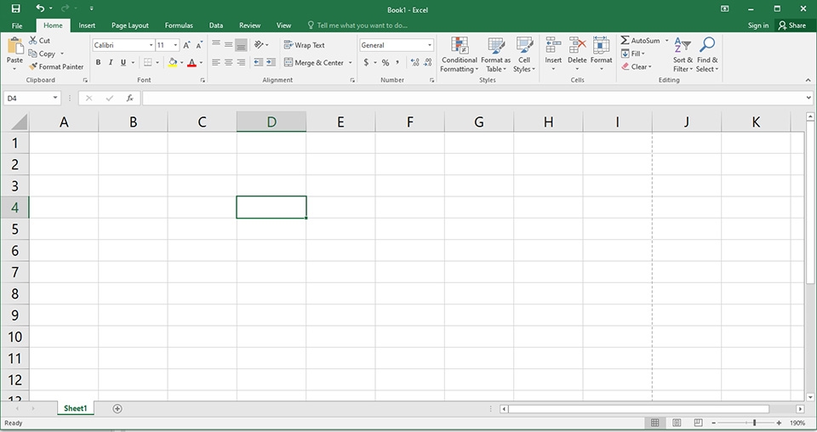
Task: Open the Calibri font name dropdown
Action: 151,45
